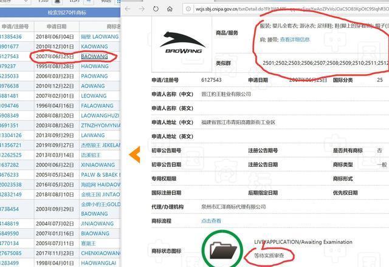
Task: Open the JINTAO trademark dated 2018年08月10日
Action: pos(100,194)
